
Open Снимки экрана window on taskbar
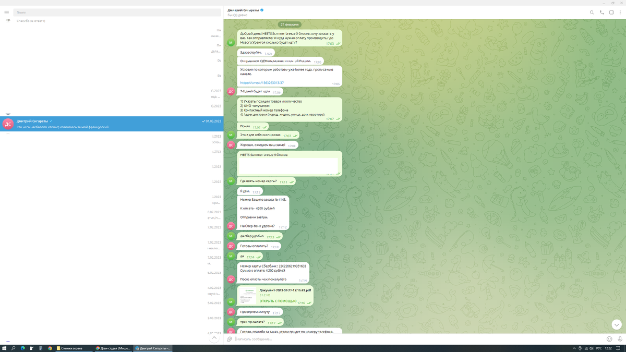pos(75,348)
